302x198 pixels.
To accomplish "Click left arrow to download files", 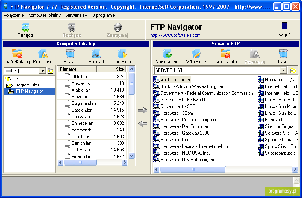I will click(x=143, y=124).
